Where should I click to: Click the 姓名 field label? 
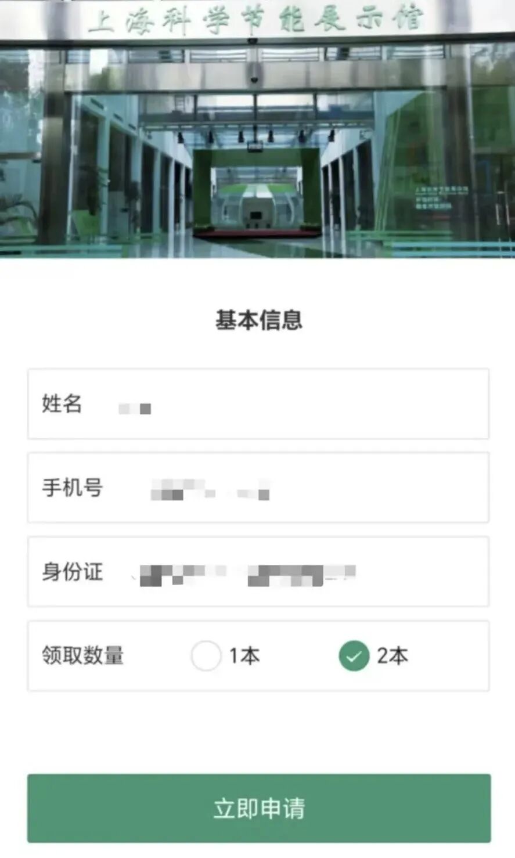pyautogui.click(x=62, y=403)
